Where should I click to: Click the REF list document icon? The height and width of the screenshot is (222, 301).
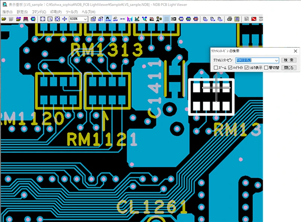pyautogui.click(x=205, y=19)
